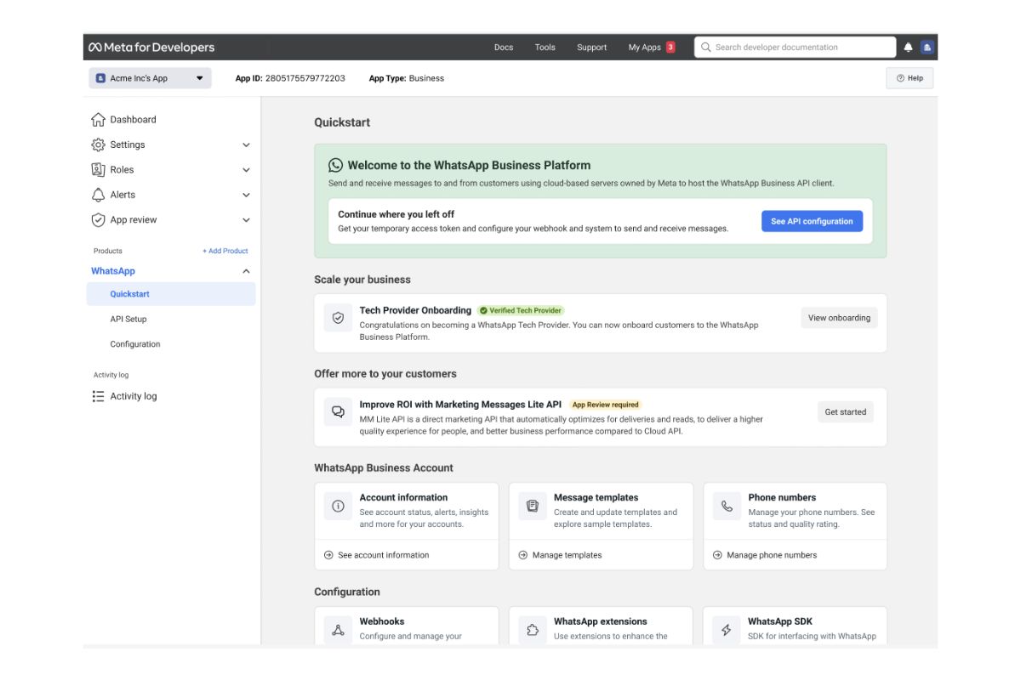Image resolution: width=1021 pixels, height=680 pixels.
Task: Click the arrow icon beside Manage phone numbers
Action: click(717, 555)
